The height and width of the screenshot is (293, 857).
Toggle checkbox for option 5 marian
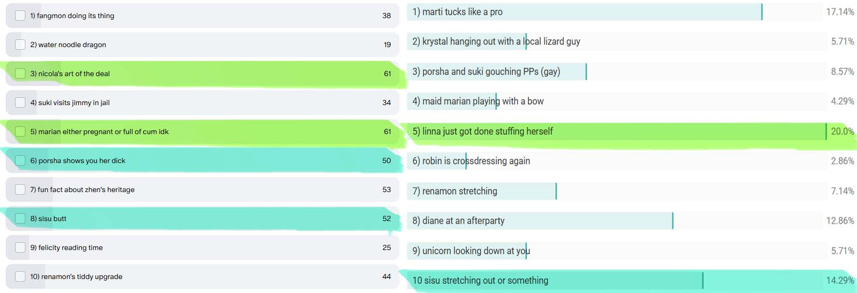[x=20, y=131]
